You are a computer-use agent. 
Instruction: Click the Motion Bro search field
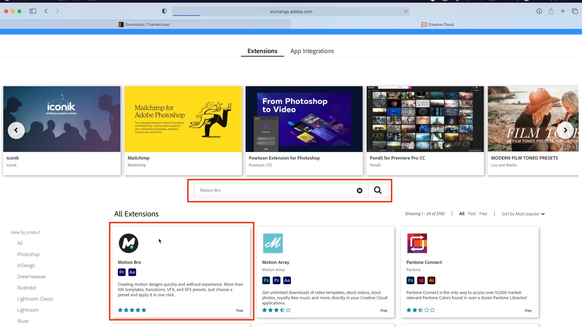coord(273,190)
